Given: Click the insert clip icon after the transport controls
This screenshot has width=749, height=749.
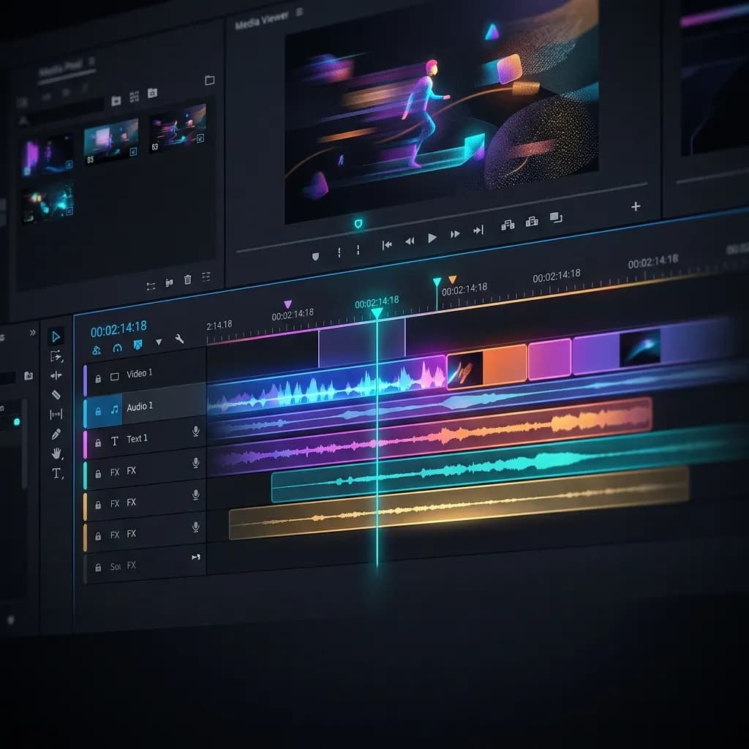Looking at the screenshot, I should (x=508, y=225).
